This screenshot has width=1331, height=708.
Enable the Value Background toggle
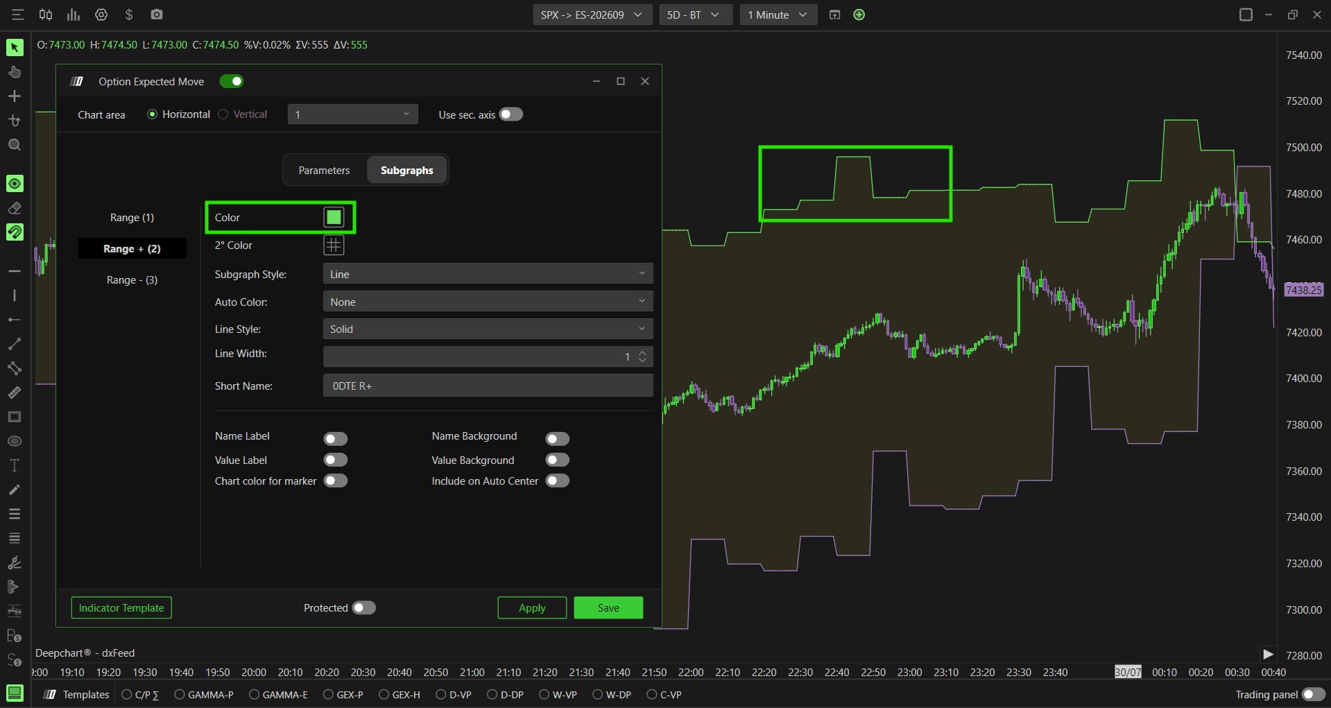558,460
